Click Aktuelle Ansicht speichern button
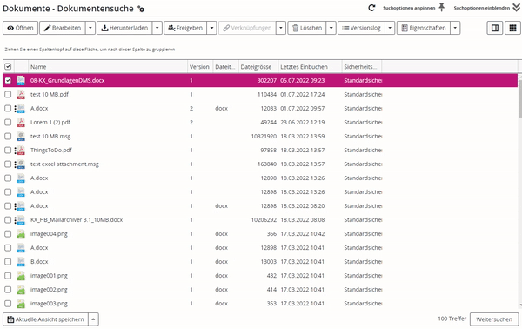The image size is (522, 329). (x=45, y=319)
